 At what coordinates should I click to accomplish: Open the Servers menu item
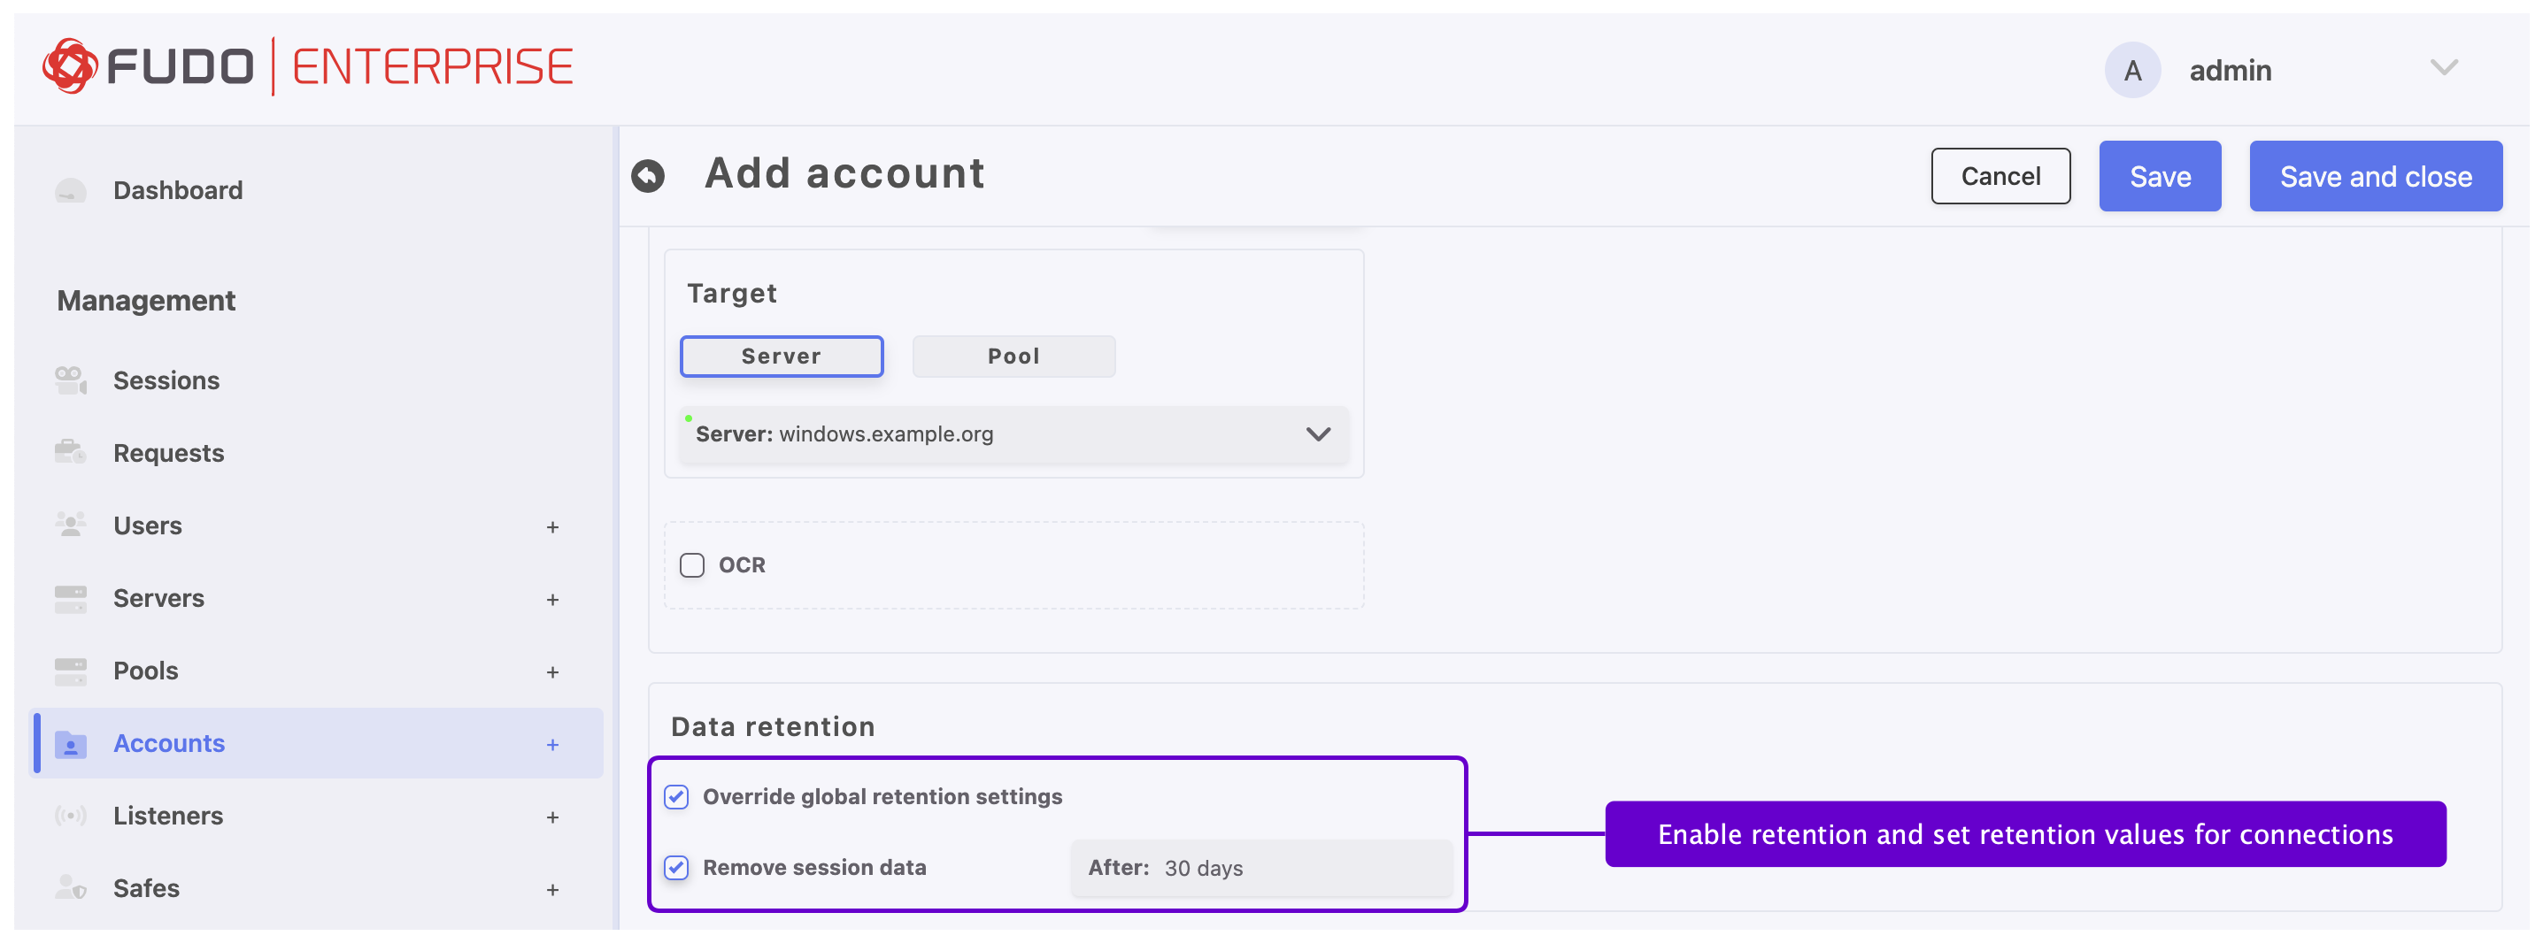click(x=159, y=598)
